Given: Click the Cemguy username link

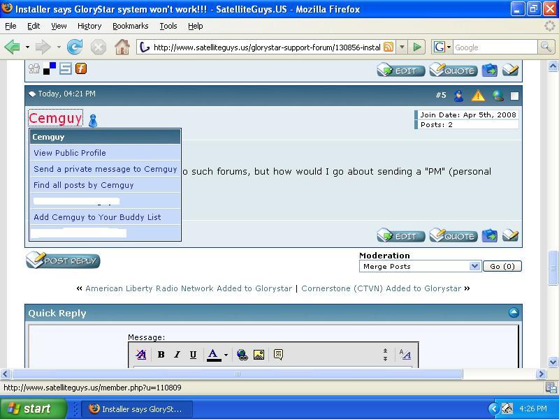Looking at the screenshot, I should pos(56,118).
